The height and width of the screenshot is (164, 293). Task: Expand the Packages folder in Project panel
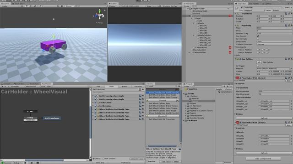184,120
